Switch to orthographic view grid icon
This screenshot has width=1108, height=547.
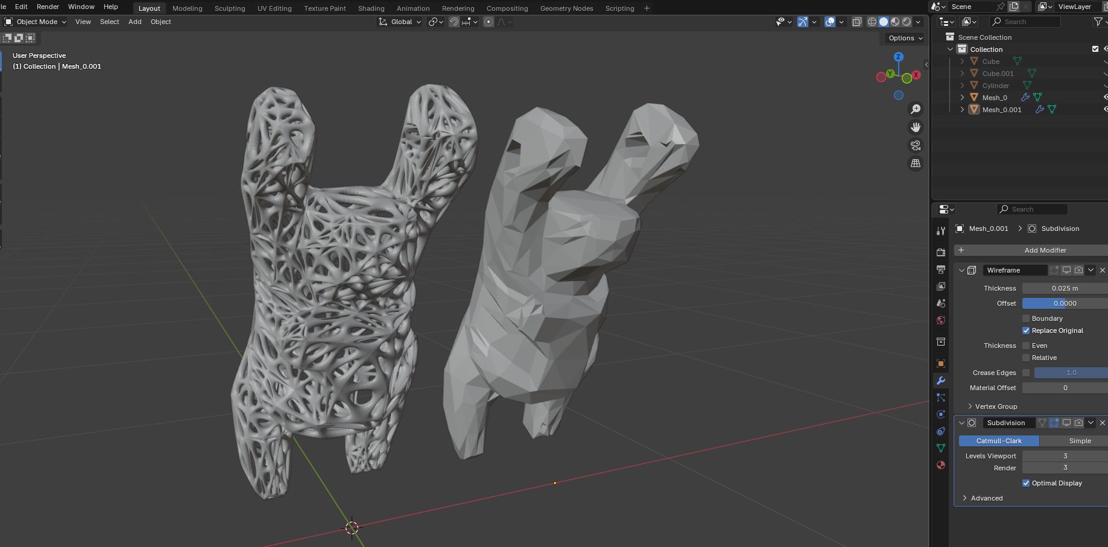[x=916, y=163]
